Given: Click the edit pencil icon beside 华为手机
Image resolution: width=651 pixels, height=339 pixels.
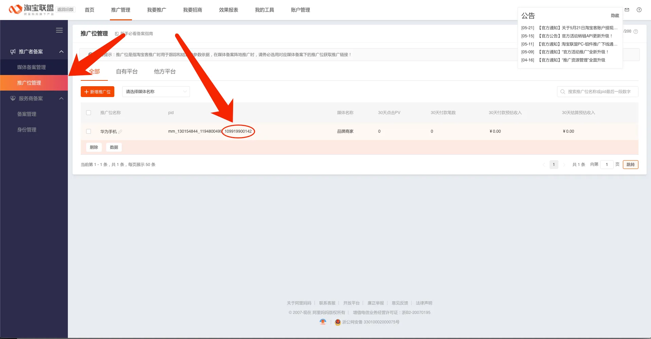Looking at the screenshot, I should (120, 132).
